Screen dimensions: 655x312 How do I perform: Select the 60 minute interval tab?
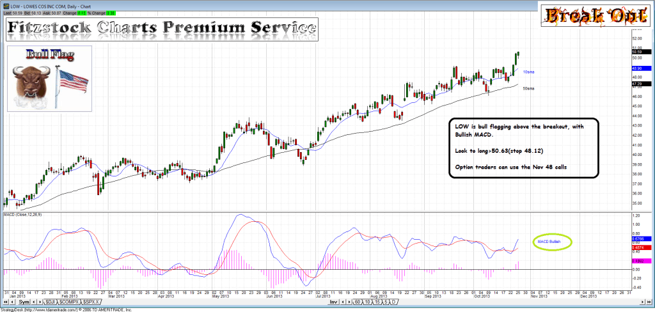[x=356, y=301]
